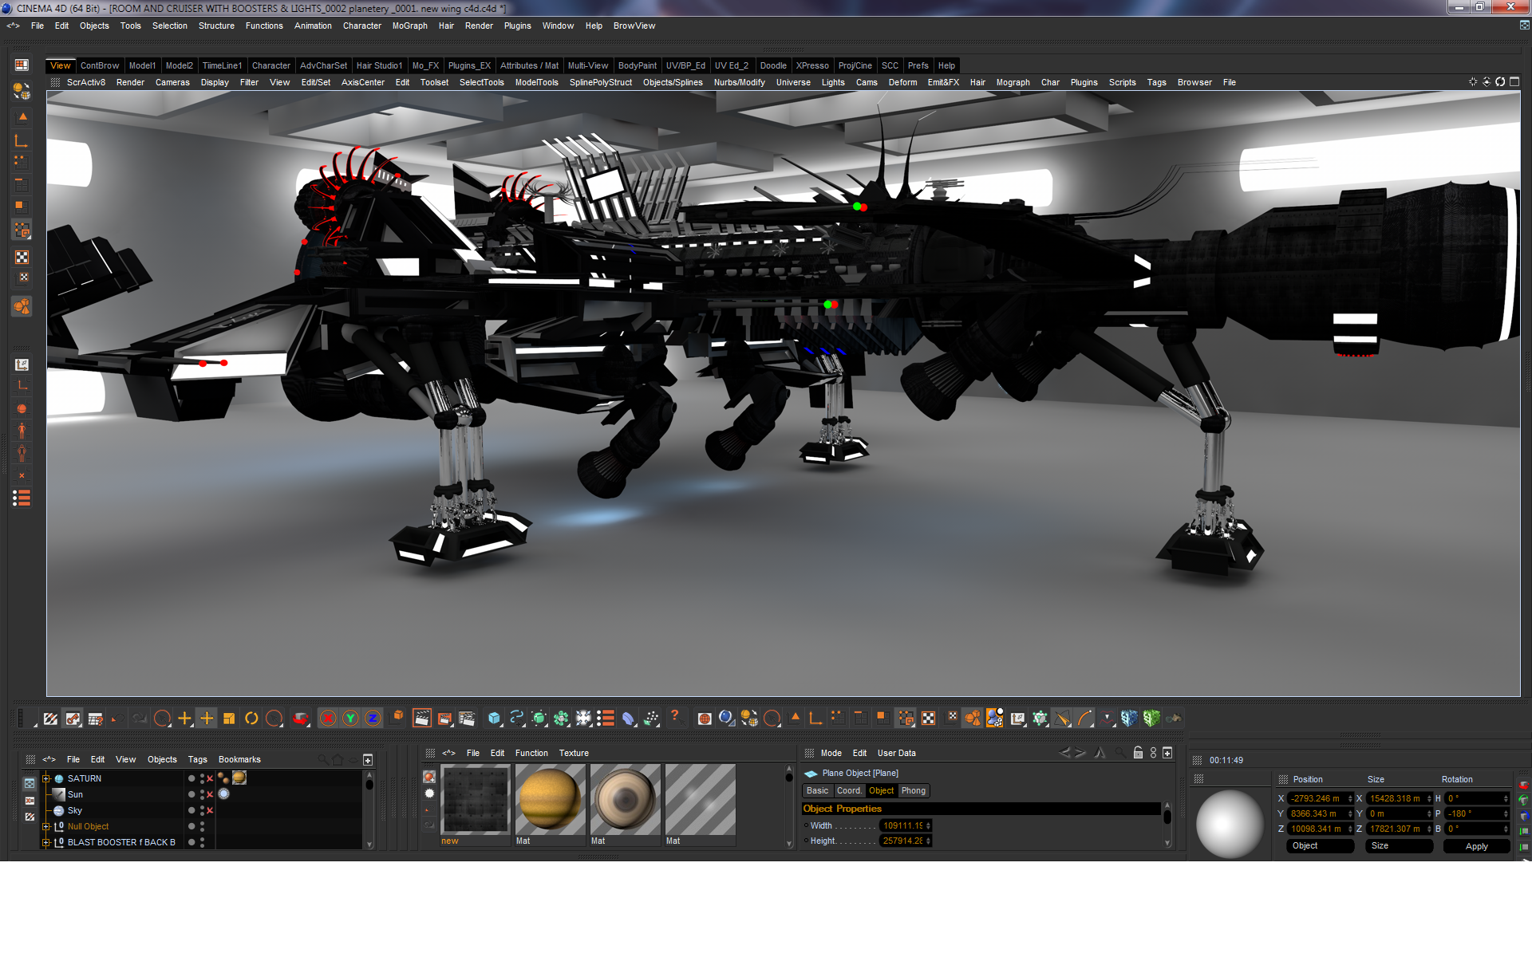The image size is (1532, 957).
Task: Open the deformer capsule icon
Action: [x=628, y=718]
